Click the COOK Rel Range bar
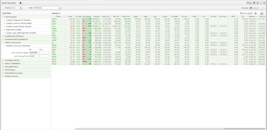 [x=87, y=38]
